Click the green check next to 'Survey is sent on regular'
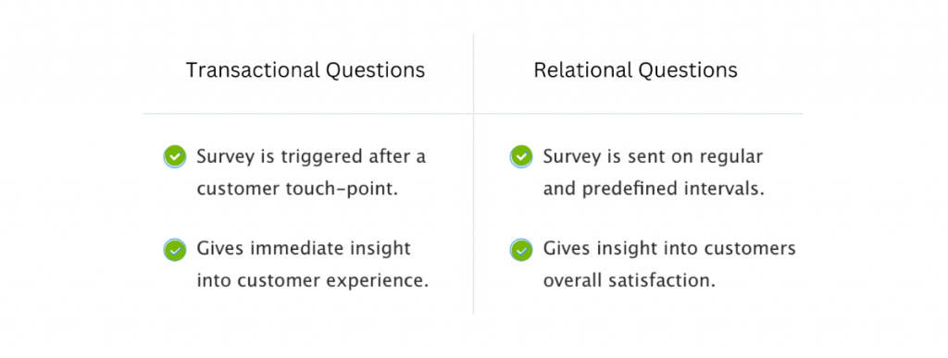The width and height of the screenshot is (948, 358). pos(521,157)
